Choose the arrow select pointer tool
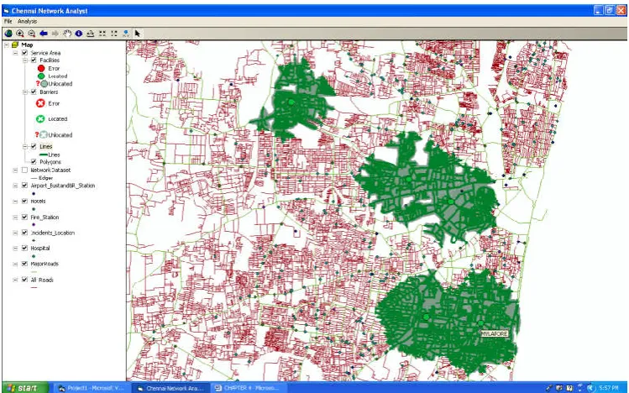629x393 pixels. click(x=138, y=34)
